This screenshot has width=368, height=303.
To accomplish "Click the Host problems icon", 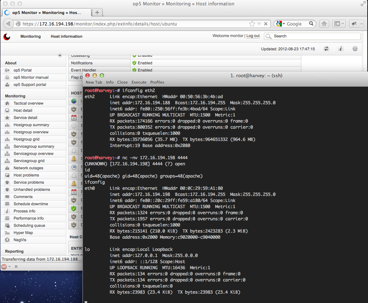I will point(7,175).
